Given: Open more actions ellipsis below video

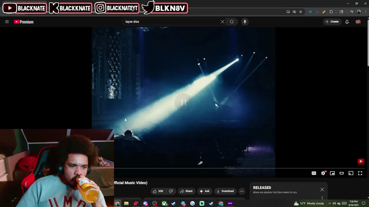Looking at the screenshot, I should point(242,191).
